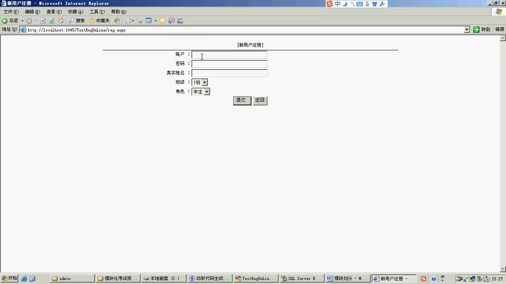Click the IE Back button
The image size is (506, 284).
tap(10, 21)
